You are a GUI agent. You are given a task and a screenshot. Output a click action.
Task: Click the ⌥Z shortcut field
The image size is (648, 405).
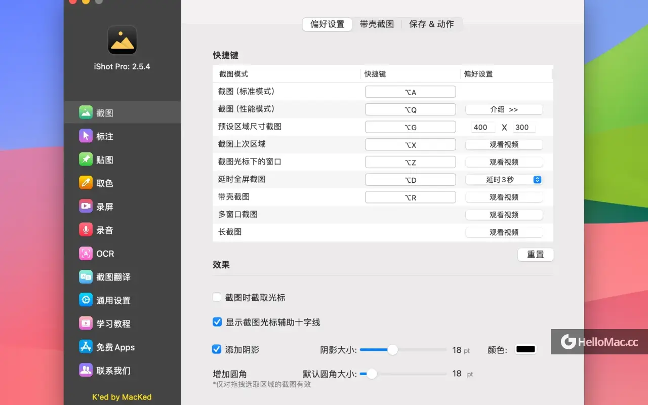(411, 162)
